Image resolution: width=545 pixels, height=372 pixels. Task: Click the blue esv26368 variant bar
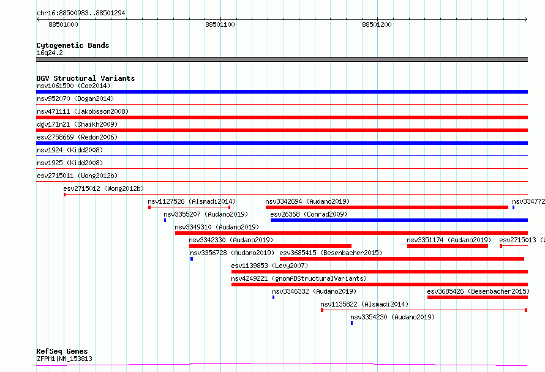tap(399, 220)
